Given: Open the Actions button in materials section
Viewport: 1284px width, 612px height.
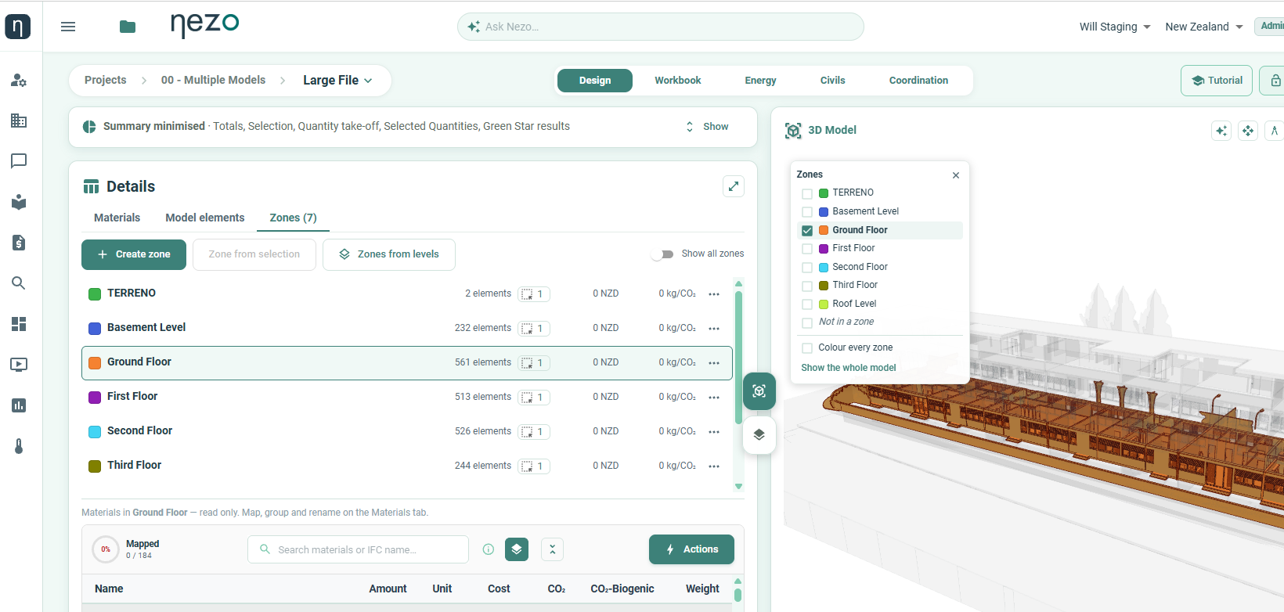Looking at the screenshot, I should point(691,549).
